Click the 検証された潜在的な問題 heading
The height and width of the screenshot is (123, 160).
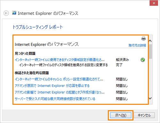pyautogui.click(x=32, y=73)
